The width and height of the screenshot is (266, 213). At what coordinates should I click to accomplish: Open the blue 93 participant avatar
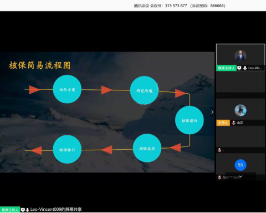pyautogui.click(x=241, y=165)
